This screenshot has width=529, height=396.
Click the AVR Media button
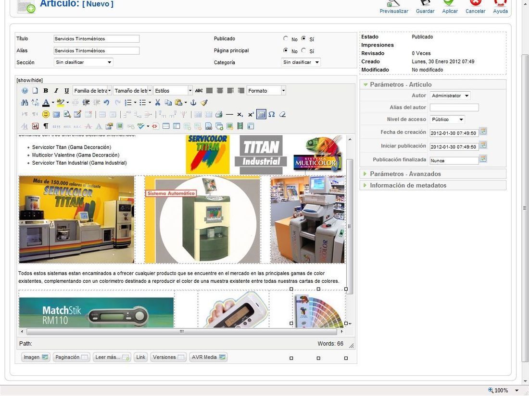[x=209, y=357]
